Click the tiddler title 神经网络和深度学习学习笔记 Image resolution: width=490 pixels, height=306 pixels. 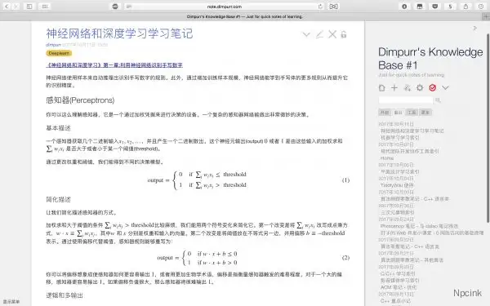119,33
